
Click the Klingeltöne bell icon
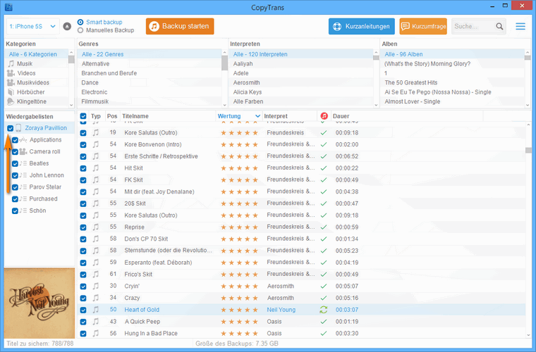coord(11,101)
